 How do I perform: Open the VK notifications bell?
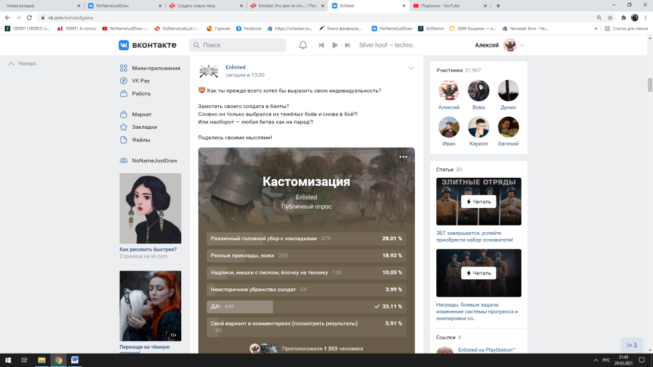303,45
